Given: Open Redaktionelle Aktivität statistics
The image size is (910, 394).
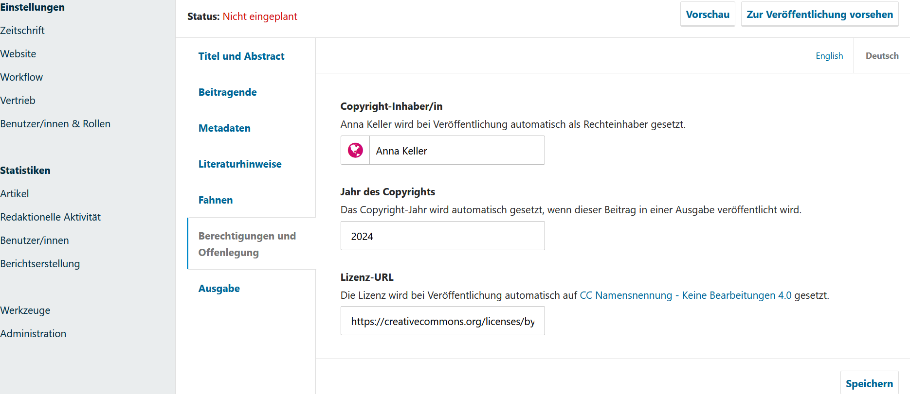Looking at the screenshot, I should (50, 217).
